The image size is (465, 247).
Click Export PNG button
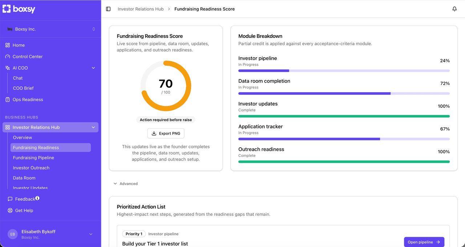[x=166, y=133]
